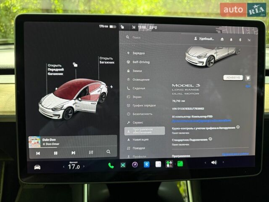269x202 pixels.
Task: Open owner's manual icon beside the plate
Action: click(248, 78)
